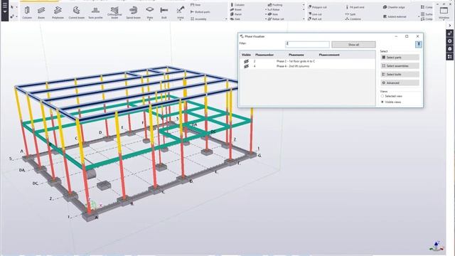The image size is (455, 256).
Task: Click the view orientation axis indicator
Action: [437, 246]
